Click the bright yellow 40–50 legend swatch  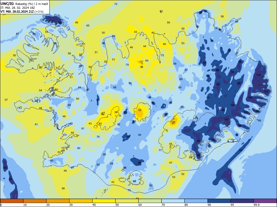coord(104,201)
